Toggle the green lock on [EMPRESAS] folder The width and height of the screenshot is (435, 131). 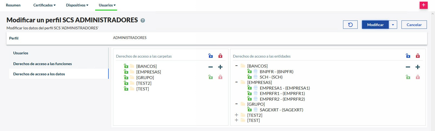pyautogui.click(x=126, y=72)
